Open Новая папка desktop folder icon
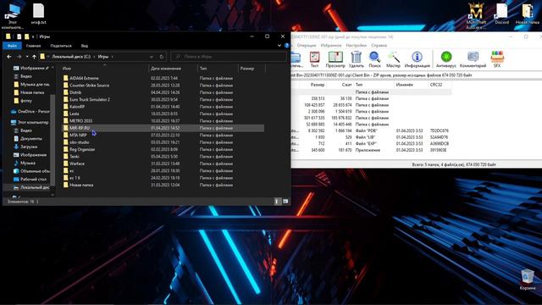Screen dimensions: 542x305 coord(527,14)
